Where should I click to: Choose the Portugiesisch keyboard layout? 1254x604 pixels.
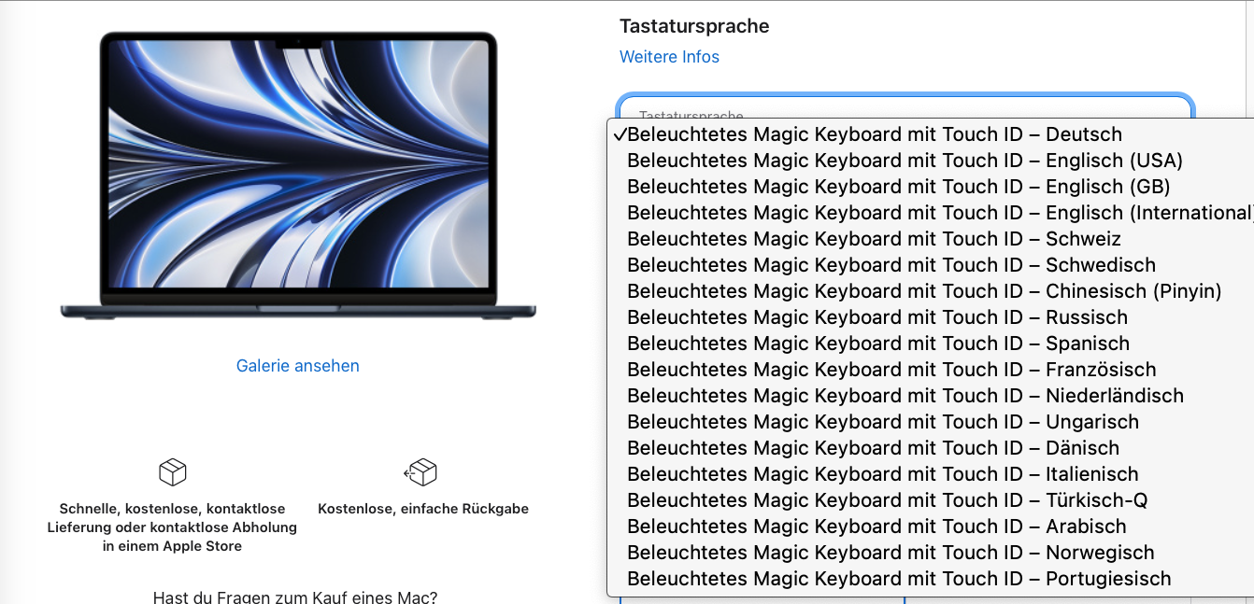coord(930,579)
